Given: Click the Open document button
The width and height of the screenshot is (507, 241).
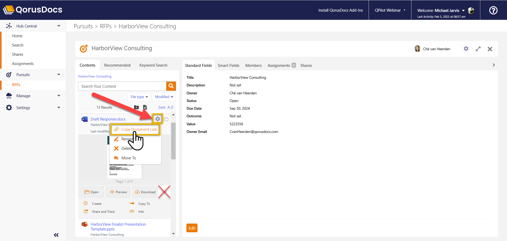Looking at the screenshot, I should 91,192.
